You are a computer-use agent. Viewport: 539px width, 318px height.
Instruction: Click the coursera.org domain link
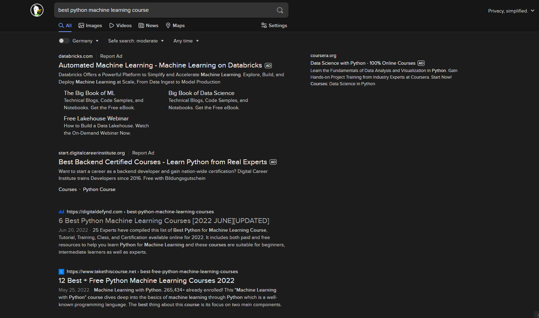pyautogui.click(x=323, y=56)
